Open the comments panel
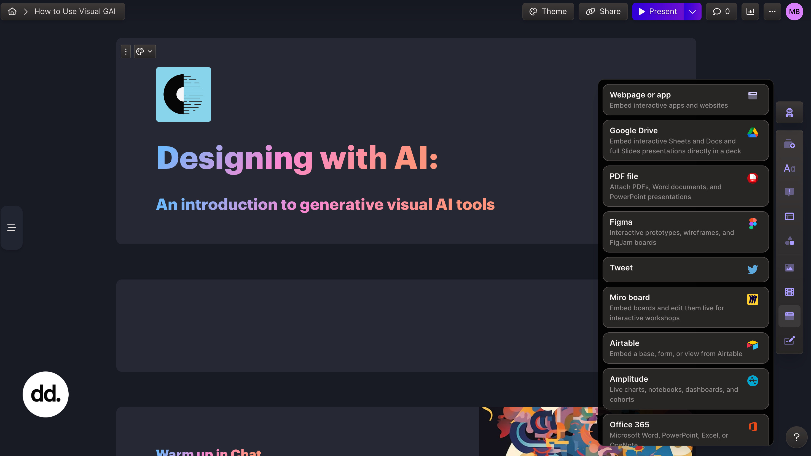 [x=721, y=11]
